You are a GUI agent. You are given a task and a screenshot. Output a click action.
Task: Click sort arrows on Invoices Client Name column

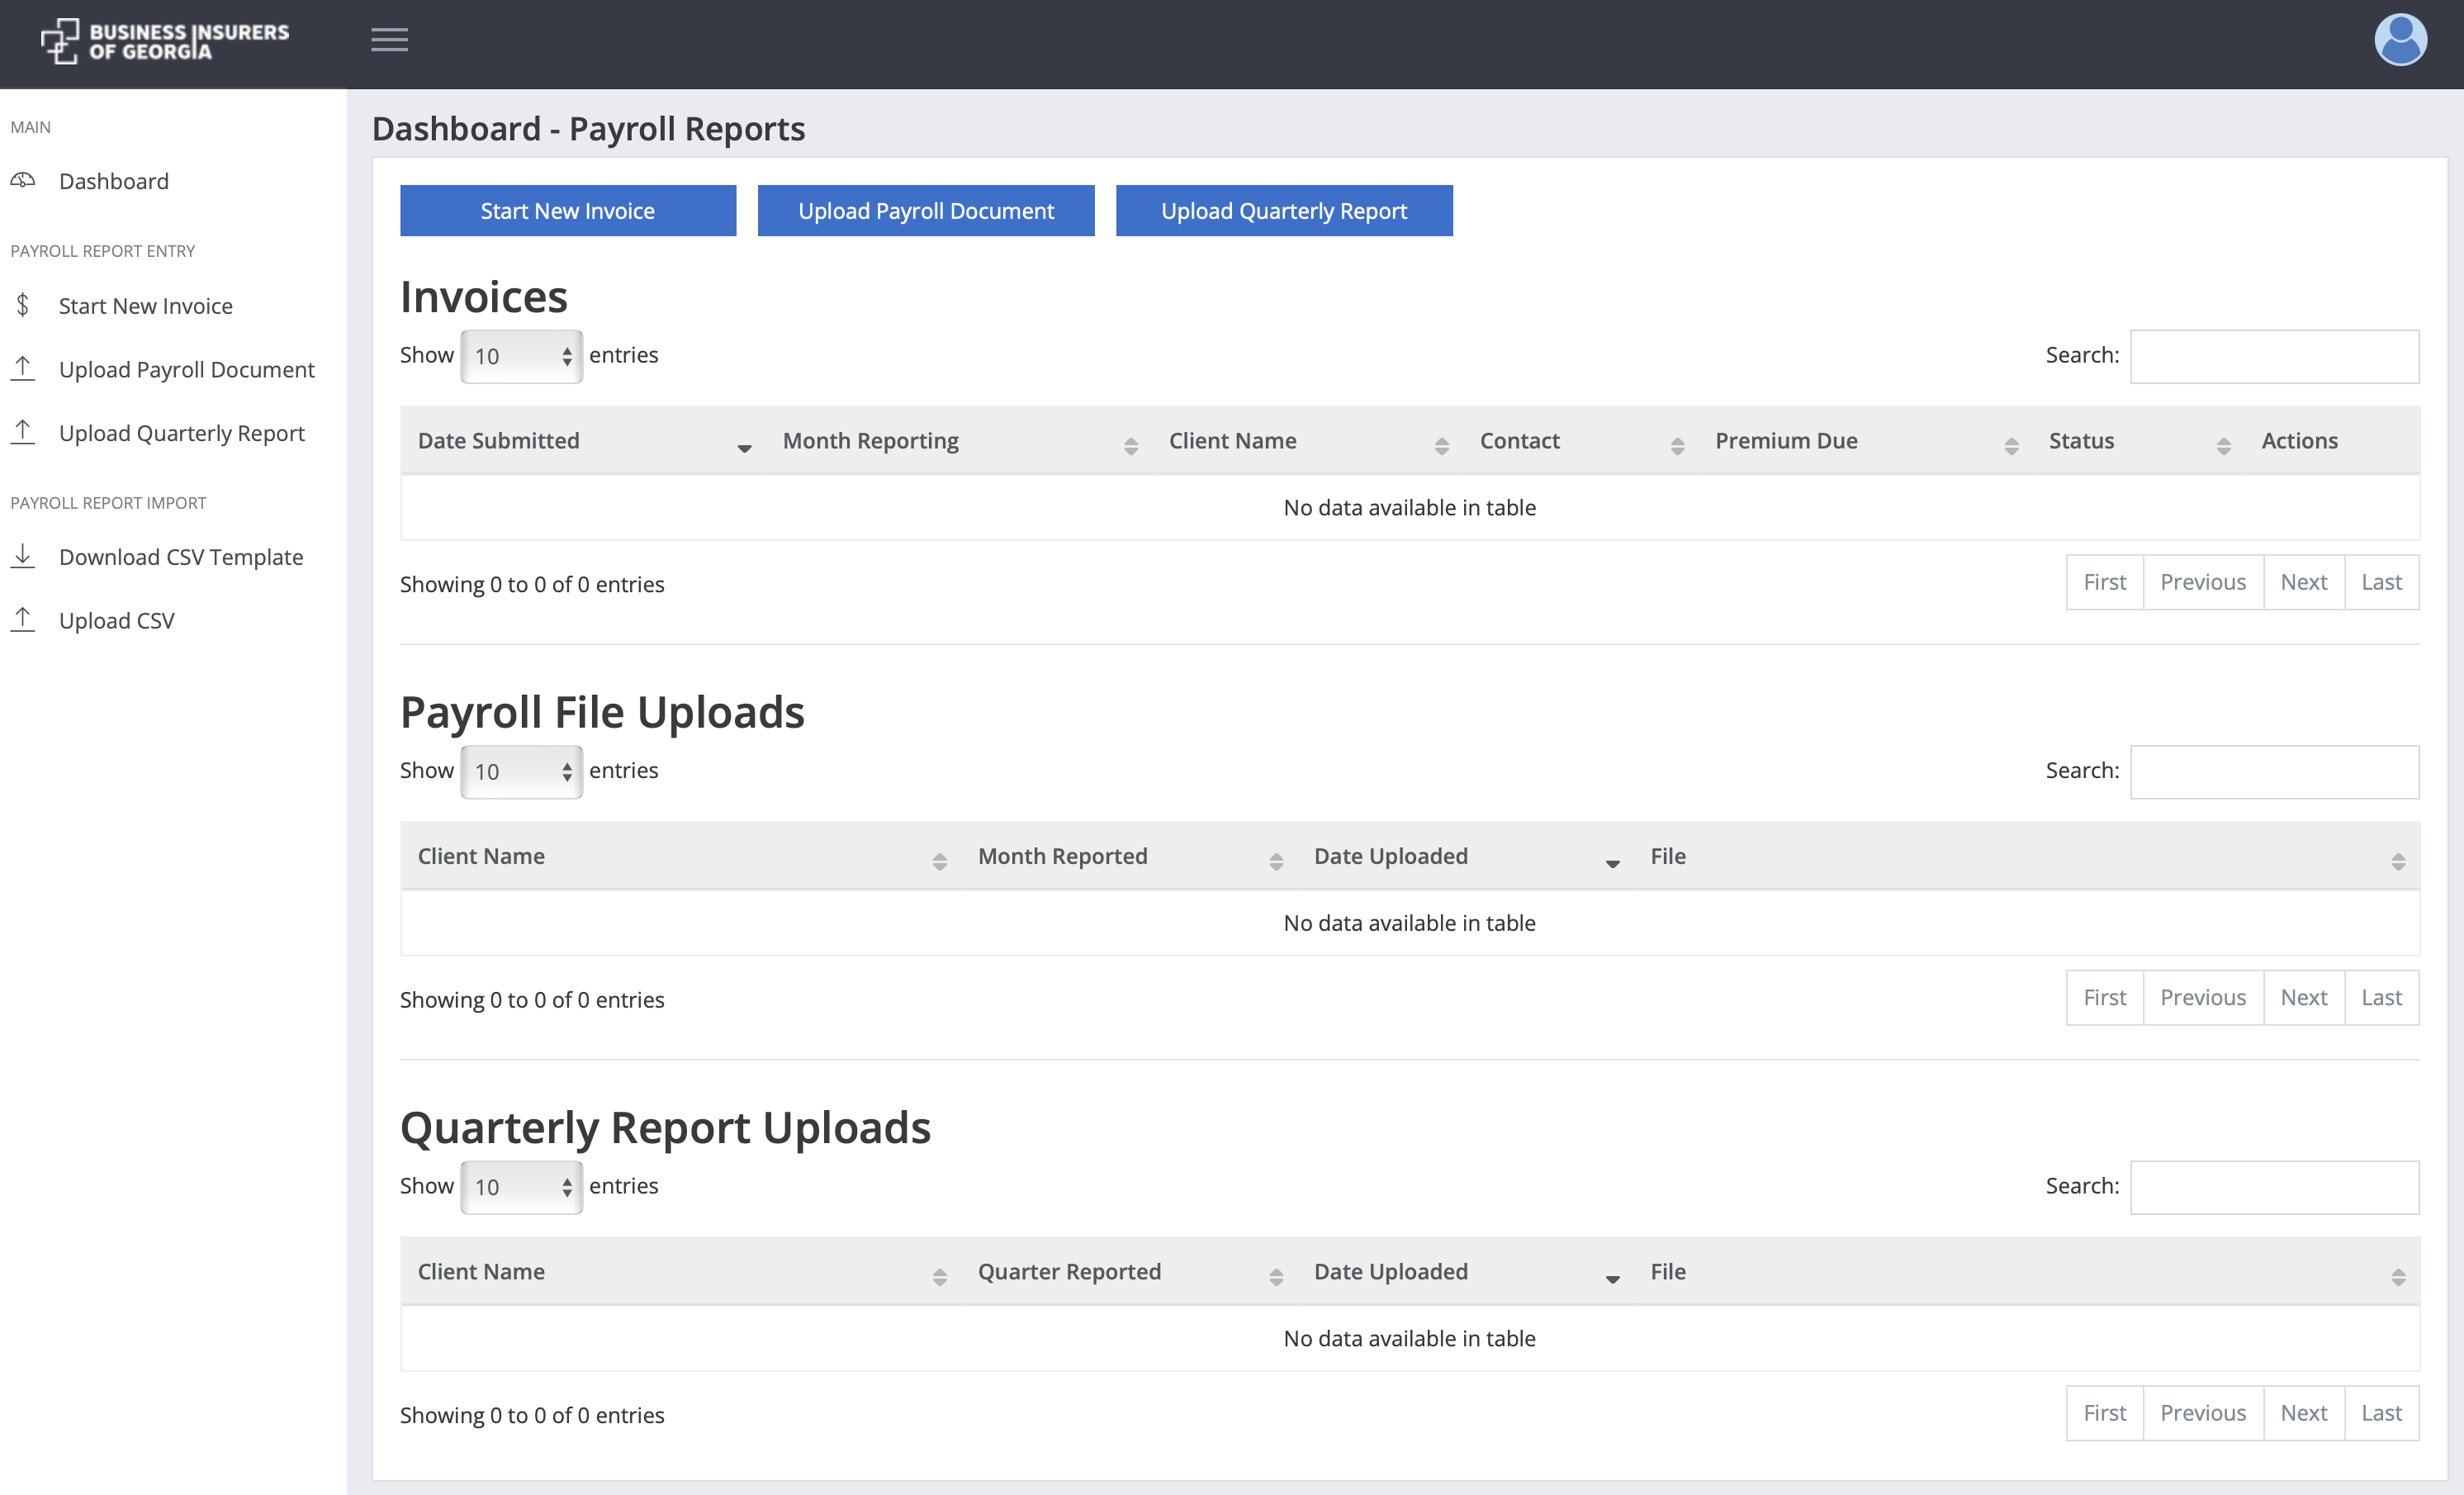1441,446
